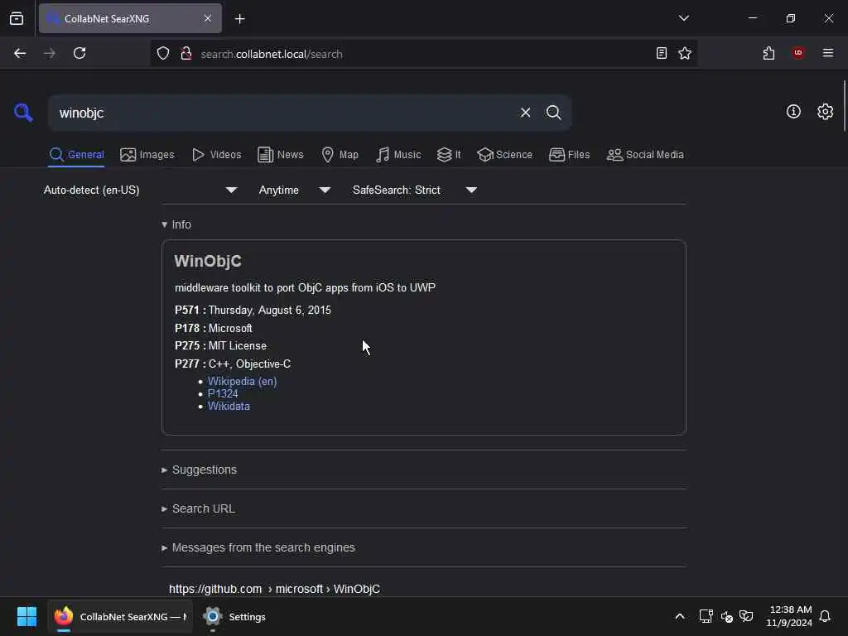Image resolution: width=848 pixels, height=636 pixels.
Task: Click the text 'P275 : MIT License'
Action: pos(220,345)
